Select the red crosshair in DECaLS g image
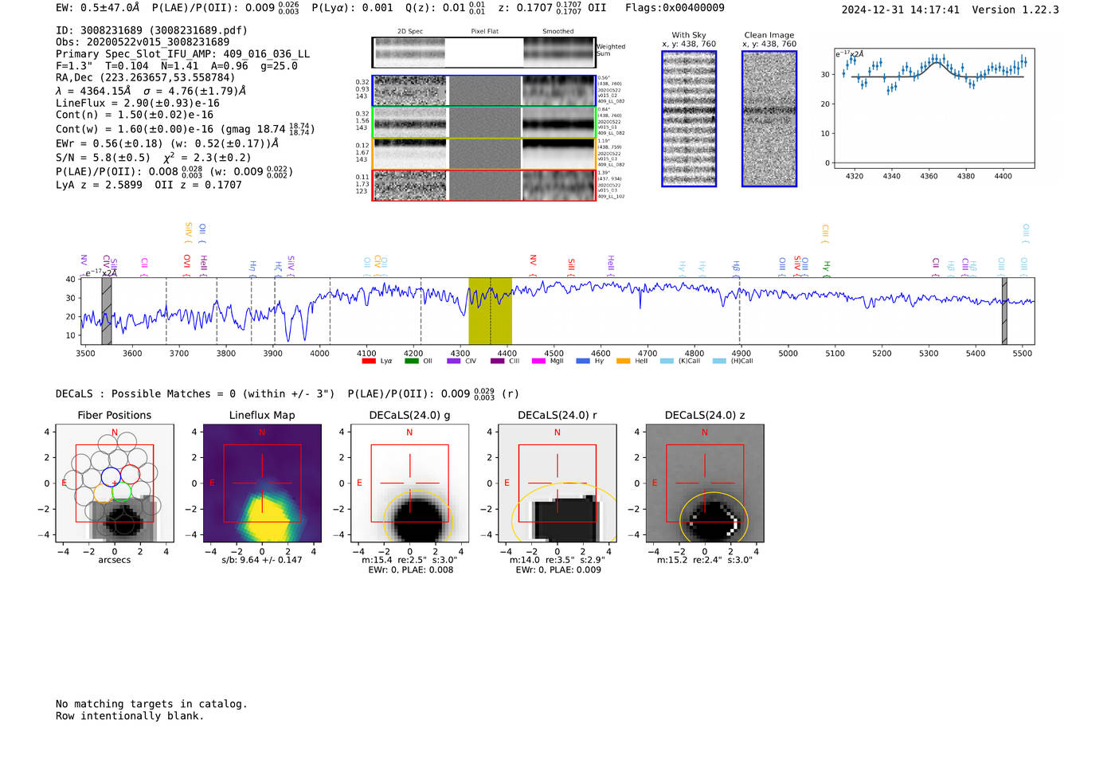1115x759 pixels. (409, 483)
